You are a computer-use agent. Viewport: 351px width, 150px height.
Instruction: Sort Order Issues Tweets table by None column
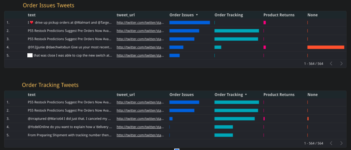point(312,15)
